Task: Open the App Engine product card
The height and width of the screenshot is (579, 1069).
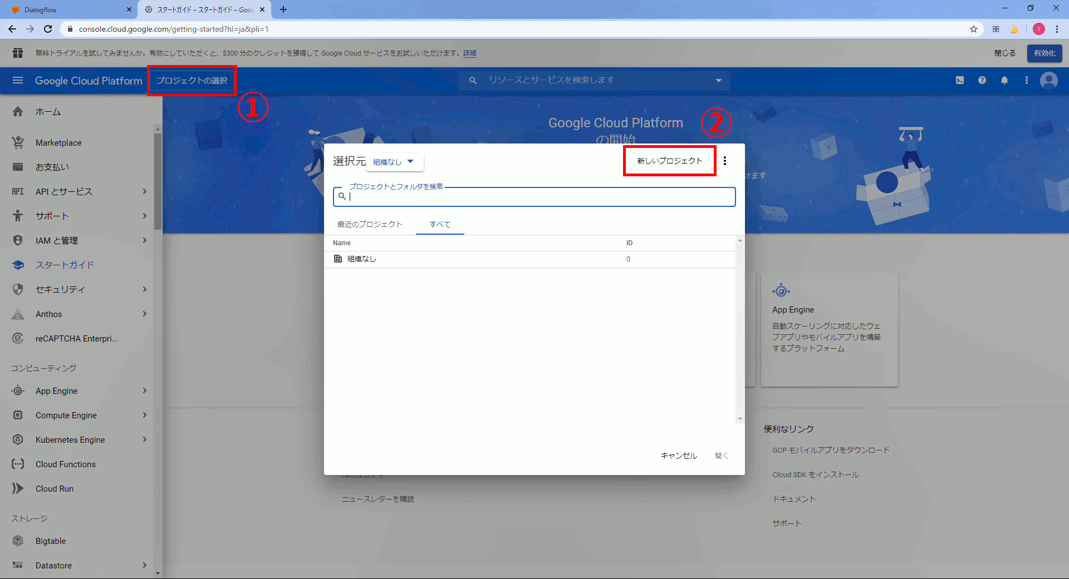Action: click(830, 330)
